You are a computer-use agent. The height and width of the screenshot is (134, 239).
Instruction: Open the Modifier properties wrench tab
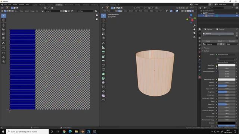(199, 60)
